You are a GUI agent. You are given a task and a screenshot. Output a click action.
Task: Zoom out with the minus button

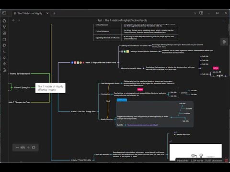(17, 148)
